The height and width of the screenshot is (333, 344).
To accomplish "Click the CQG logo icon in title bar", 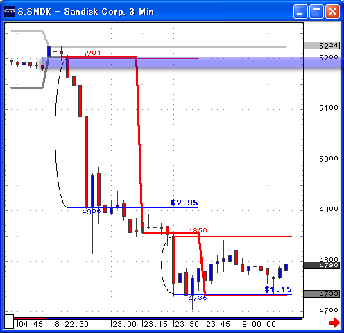I will (10, 11).
